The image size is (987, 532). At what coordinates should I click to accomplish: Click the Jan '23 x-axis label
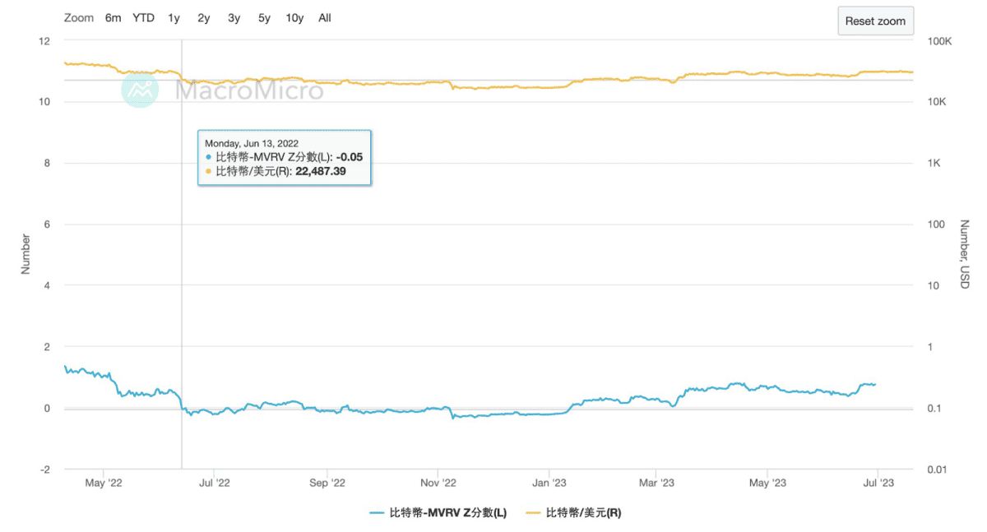click(549, 483)
